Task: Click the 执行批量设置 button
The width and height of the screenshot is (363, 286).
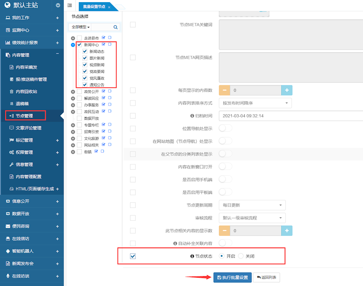Action: (x=232, y=277)
